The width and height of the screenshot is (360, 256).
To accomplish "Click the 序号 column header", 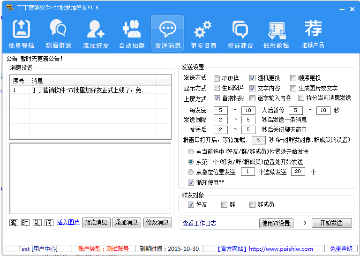I will (20, 81).
